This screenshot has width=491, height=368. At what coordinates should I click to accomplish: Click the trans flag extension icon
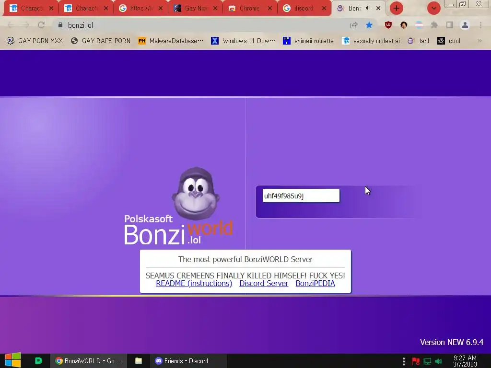(419, 25)
